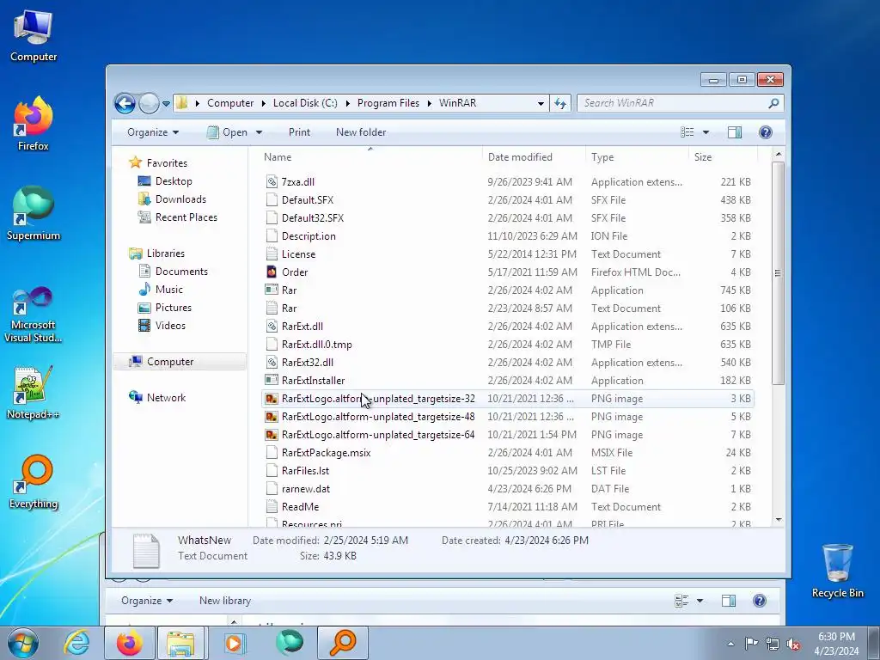Click the Change your view icon
This screenshot has width=880, height=660.
(687, 132)
